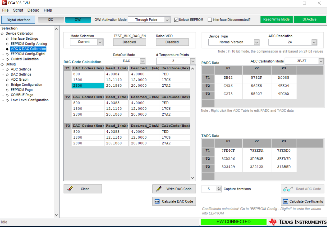Toggle the Read Write Mode indicator

click(x=276, y=19)
